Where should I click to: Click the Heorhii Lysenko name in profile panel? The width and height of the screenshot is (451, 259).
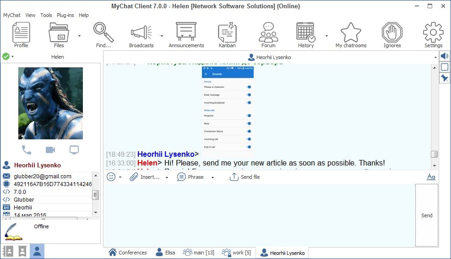pos(38,165)
